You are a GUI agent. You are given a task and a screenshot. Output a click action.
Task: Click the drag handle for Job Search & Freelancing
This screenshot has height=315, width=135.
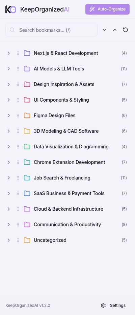point(18,178)
